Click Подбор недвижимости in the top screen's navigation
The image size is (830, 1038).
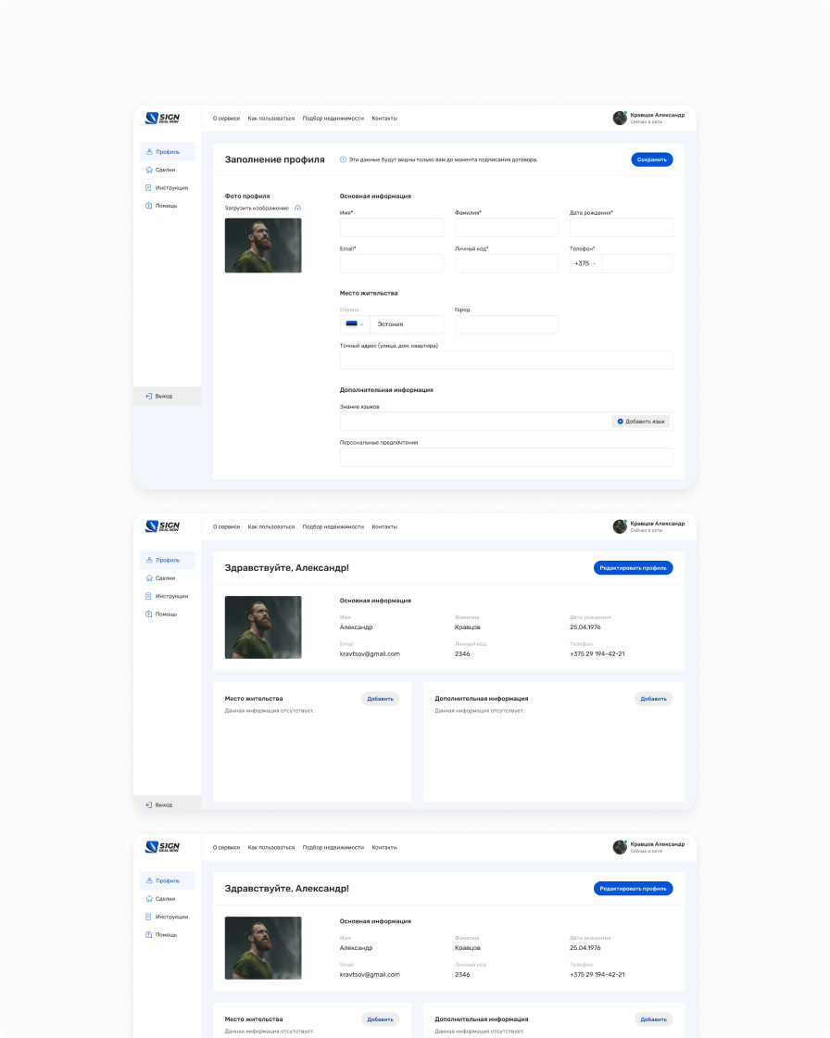(x=333, y=119)
